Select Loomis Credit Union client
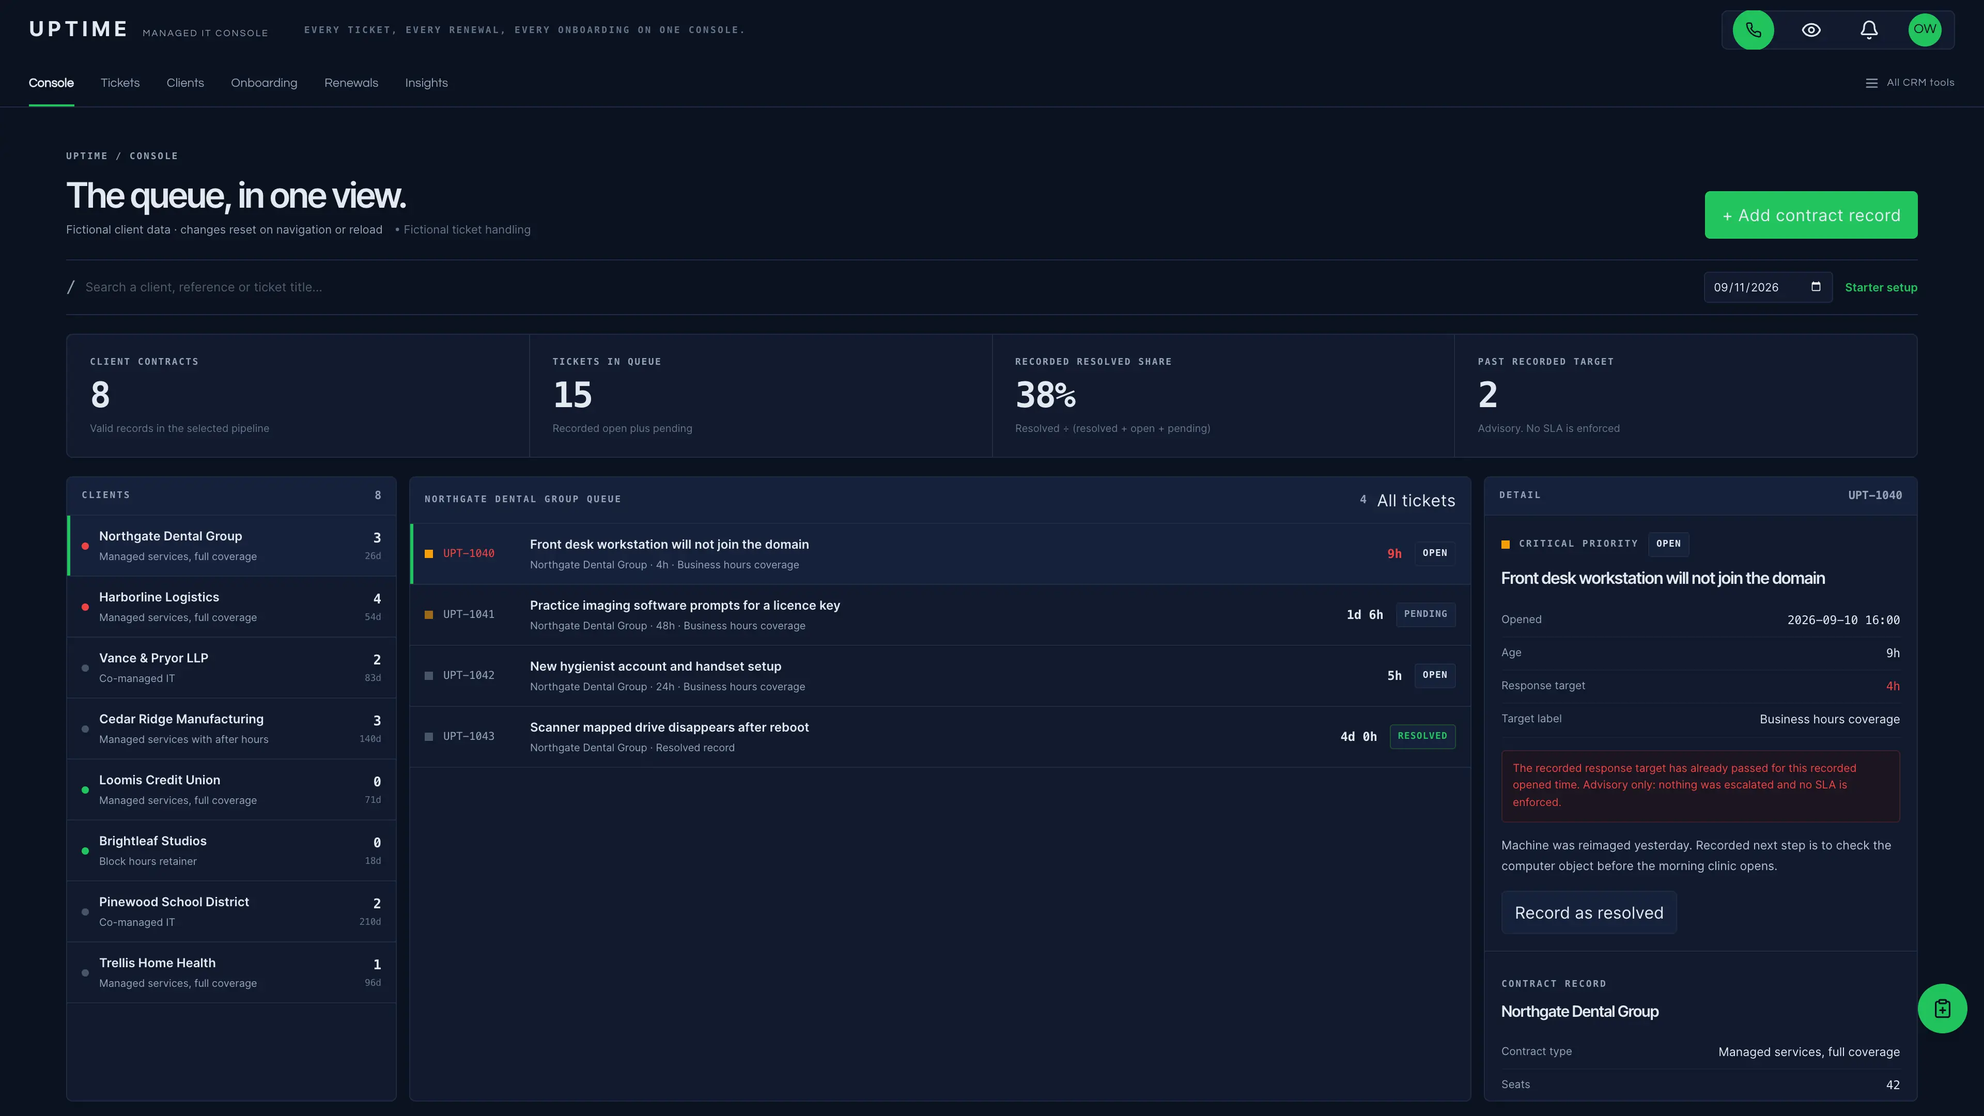The height and width of the screenshot is (1116, 1984). pyautogui.click(x=231, y=789)
